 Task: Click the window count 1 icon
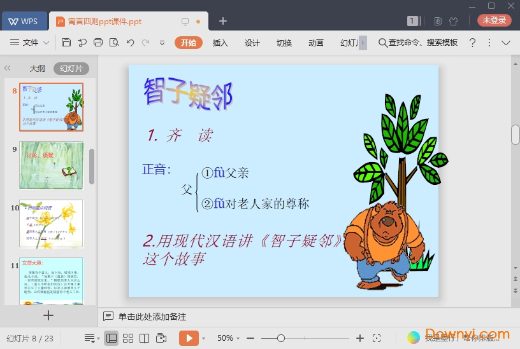point(414,21)
